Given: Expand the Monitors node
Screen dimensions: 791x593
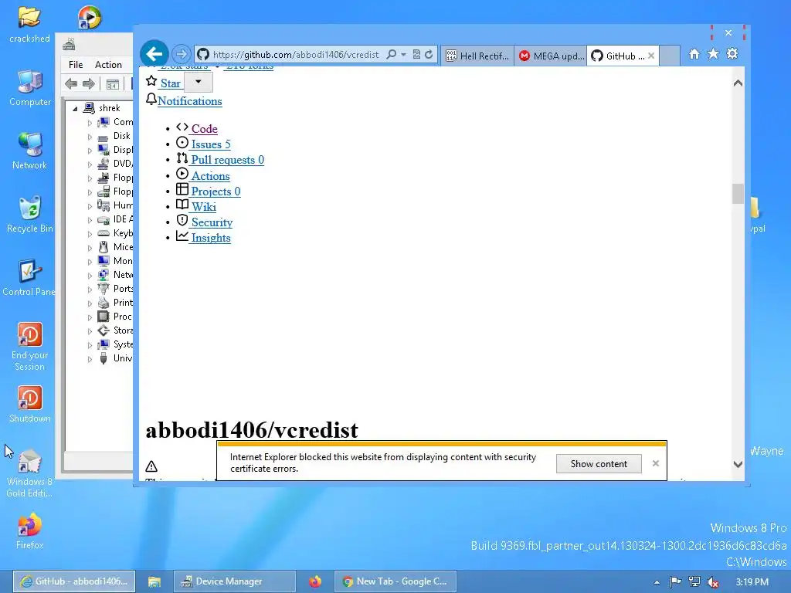Looking at the screenshot, I should 90,262.
